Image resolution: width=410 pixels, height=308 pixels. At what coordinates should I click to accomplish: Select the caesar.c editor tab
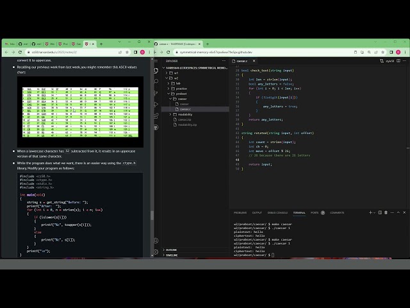[242, 61]
